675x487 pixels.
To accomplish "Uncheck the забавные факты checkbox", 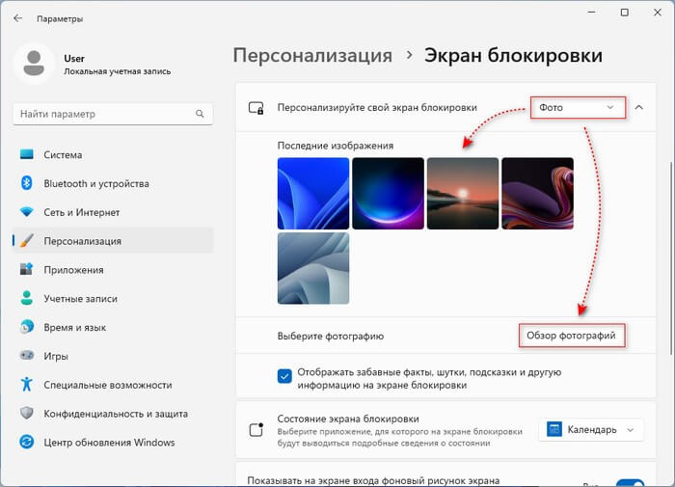I will [284, 376].
